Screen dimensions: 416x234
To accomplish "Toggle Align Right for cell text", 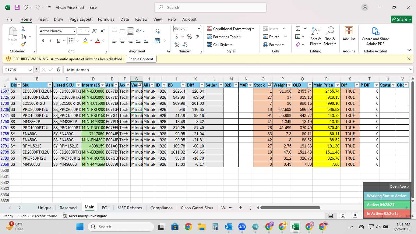I will pos(130,41).
